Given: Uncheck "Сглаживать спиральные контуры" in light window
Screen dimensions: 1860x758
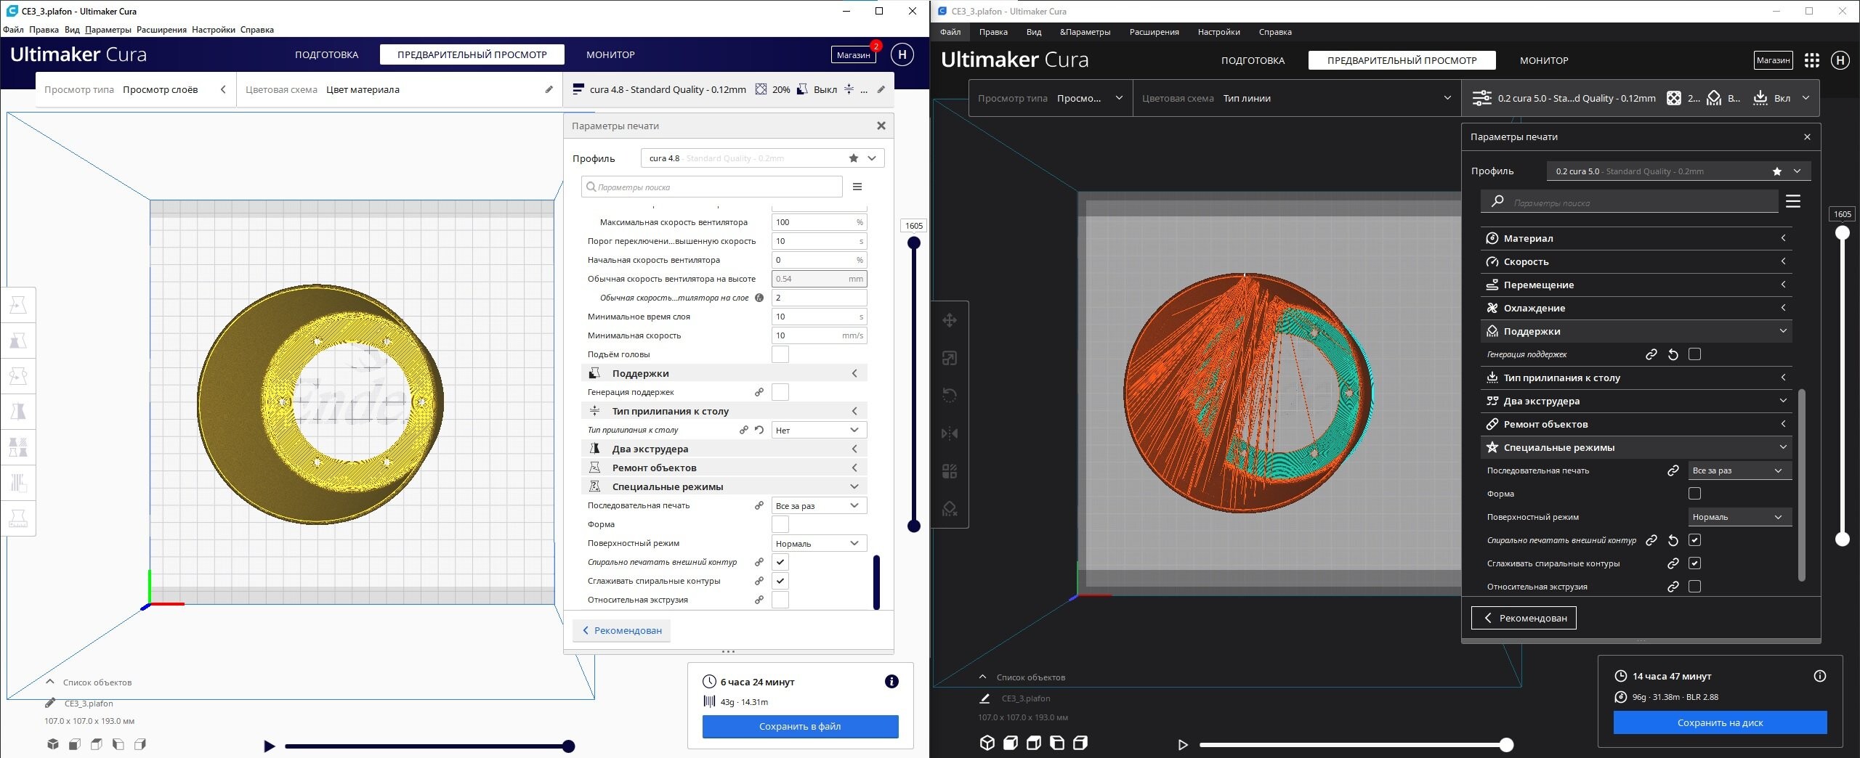Looking at the screenshot, I should (780, 581).
